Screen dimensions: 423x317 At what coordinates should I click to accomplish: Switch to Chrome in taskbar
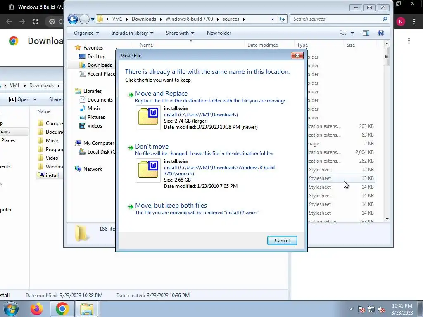[x=62, y=309]
